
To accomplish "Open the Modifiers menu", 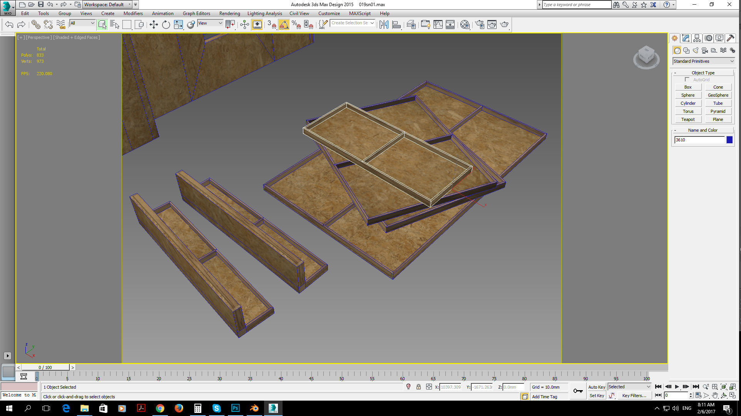I will pos(133,13).
